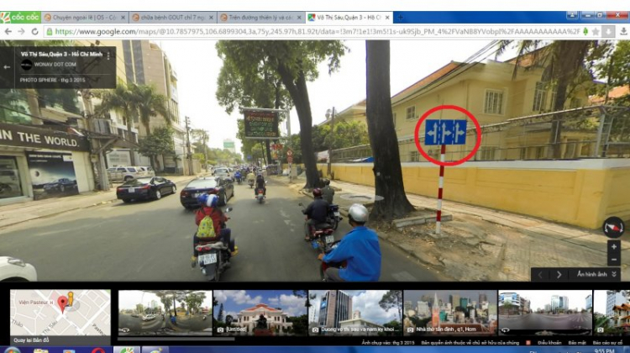Click the 'Báo cáo sự cố' link
This screenshot has width=630, height=353.
[x=607, y=343]
